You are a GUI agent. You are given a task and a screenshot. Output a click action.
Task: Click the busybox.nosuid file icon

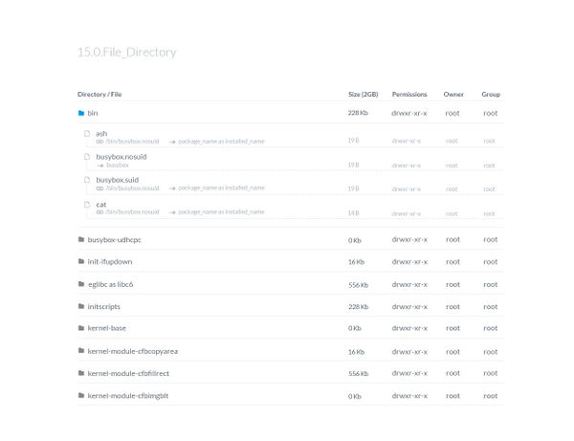coord(88,156)
